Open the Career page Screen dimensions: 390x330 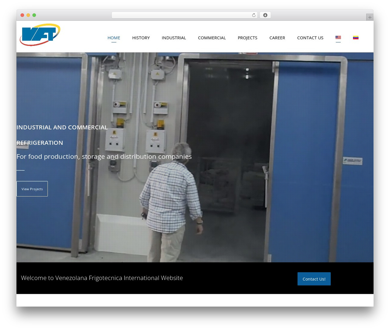click(277, 38)
